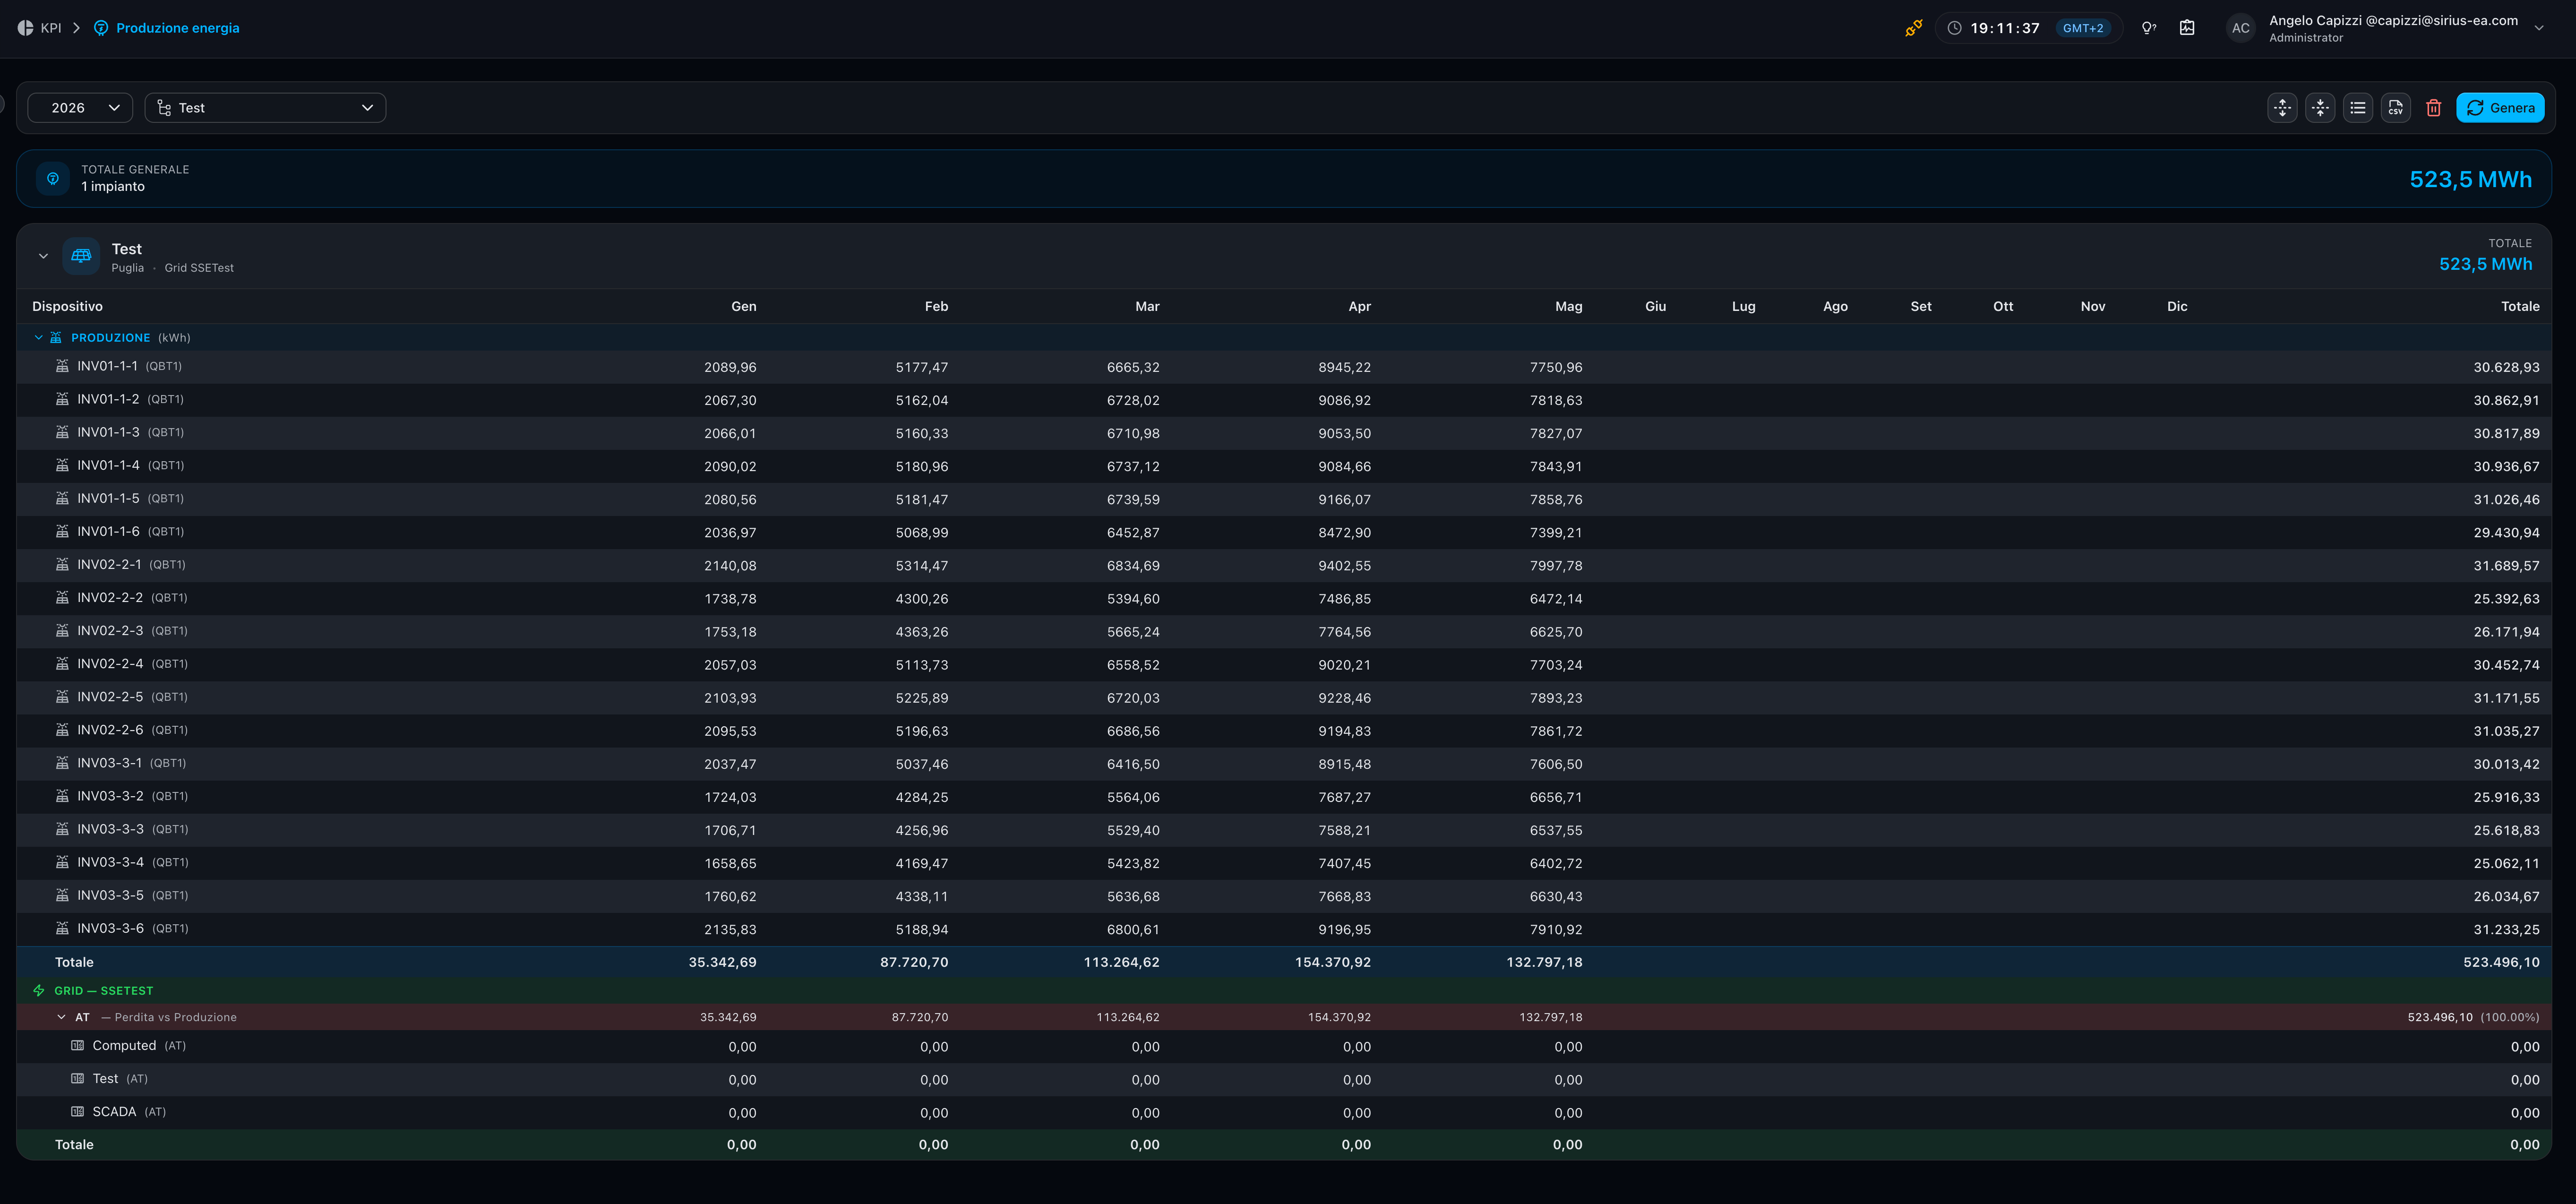Click the 523,5 MWh grand total value
Viewport: 2576px width, 1204px height.
(2470, 179)
